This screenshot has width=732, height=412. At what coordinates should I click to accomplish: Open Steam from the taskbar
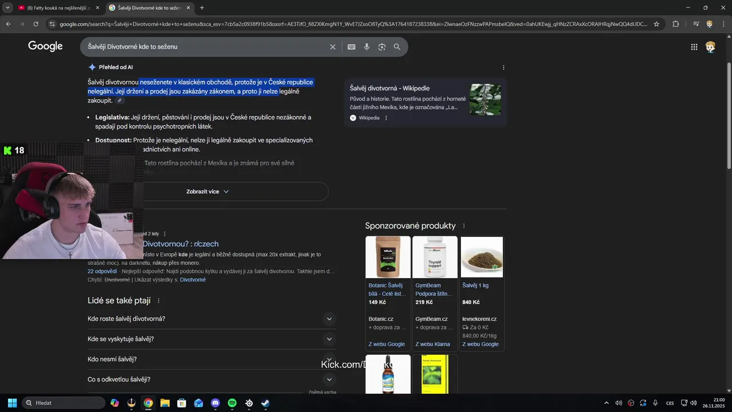tap(265, 403)
